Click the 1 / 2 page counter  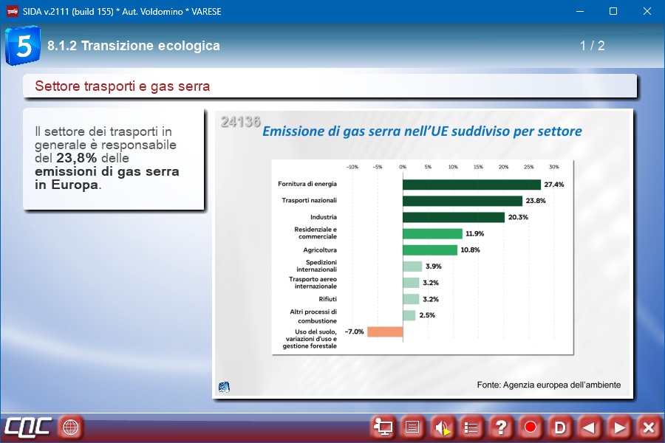592,46
